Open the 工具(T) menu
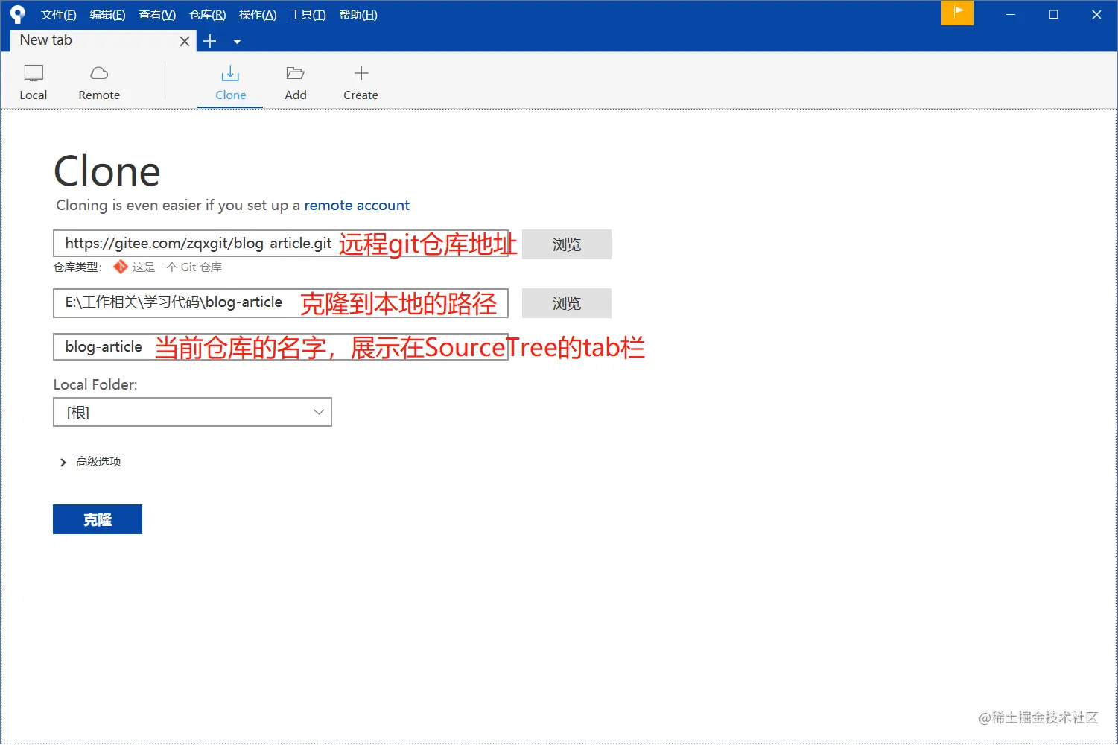Viewport: 1118px width, 745px height. pos(308,15)
